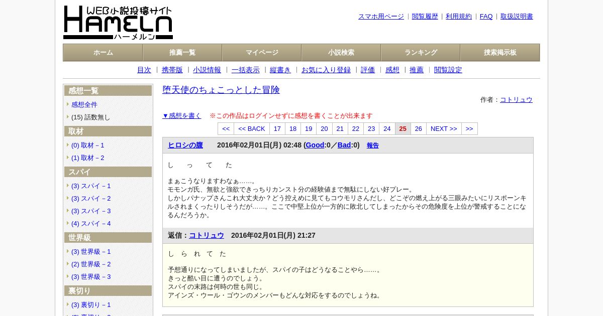Click 報告 to report the comment
Image resolution: width=603 pixels, height=316 pixels.
coord(373,146)
